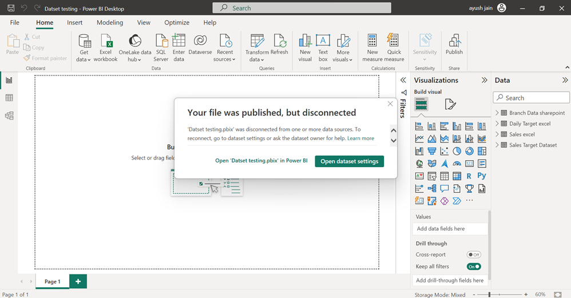Screen dimensions: 571x298
Task: Click New measure in Calculations
Action: [x=372, y=48]
